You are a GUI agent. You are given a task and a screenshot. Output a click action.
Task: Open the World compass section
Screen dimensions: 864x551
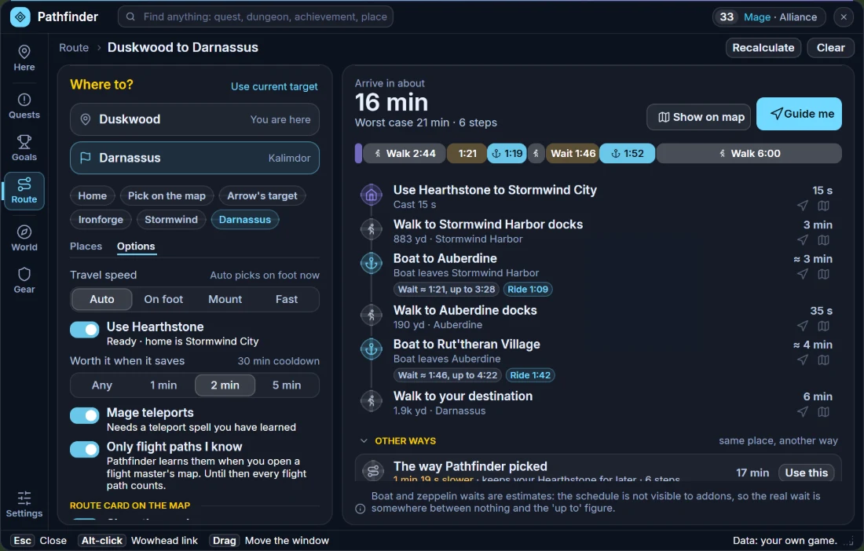point(24,239)
